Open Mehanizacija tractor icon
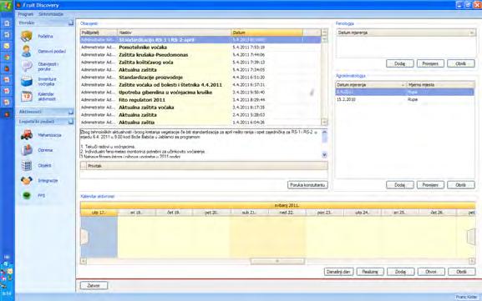Screen dimensions: 482x301 click(x=27, y=135)
